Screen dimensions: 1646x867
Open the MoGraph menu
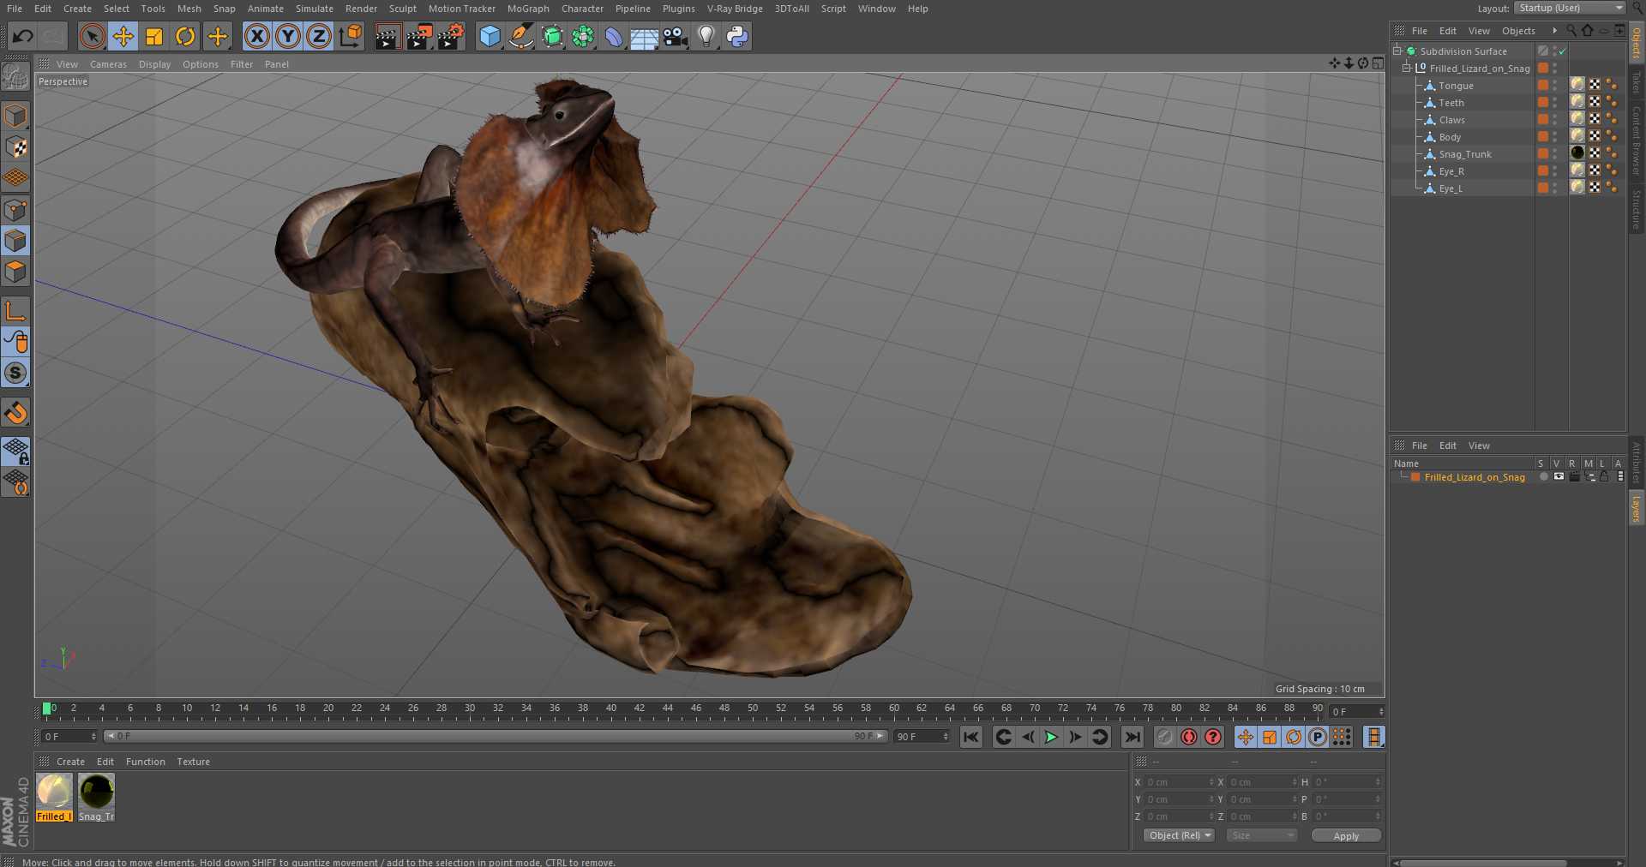pos(527,9)
